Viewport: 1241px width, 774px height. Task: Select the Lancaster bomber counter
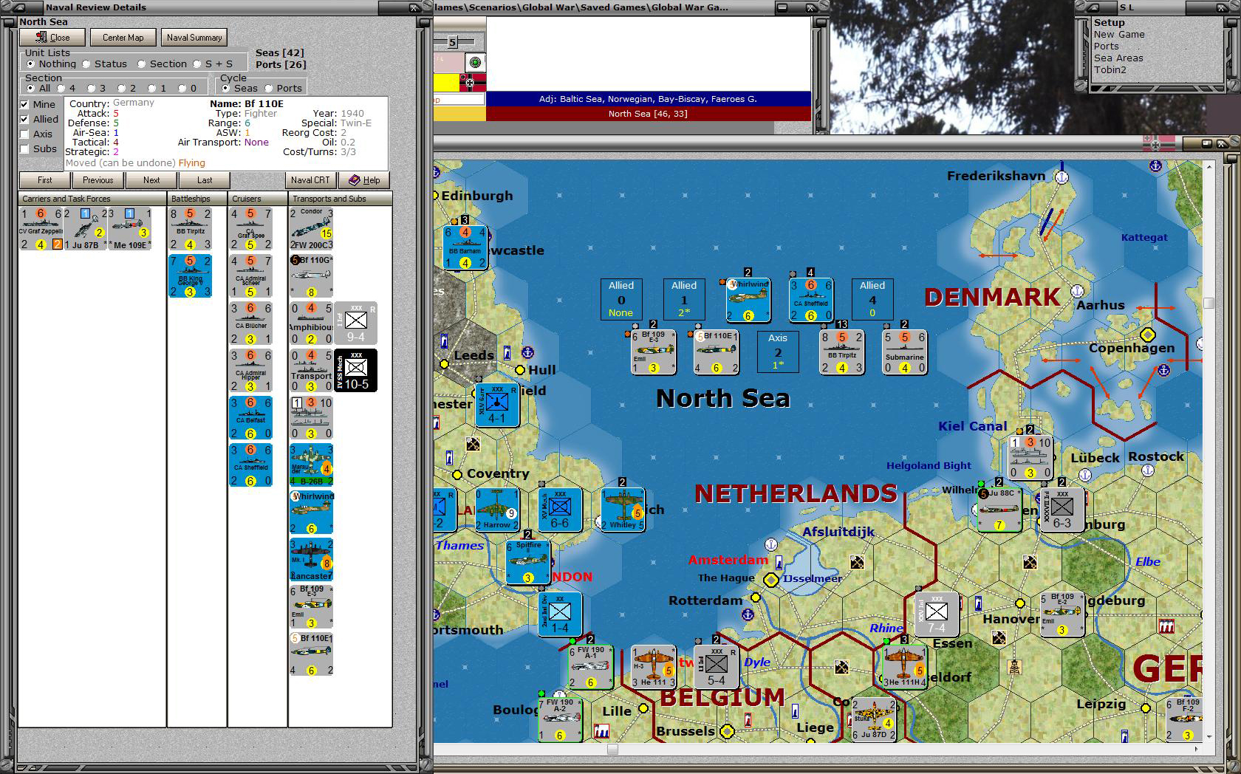312,560
